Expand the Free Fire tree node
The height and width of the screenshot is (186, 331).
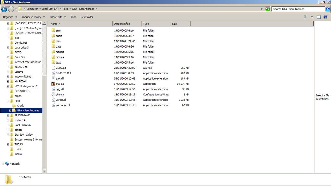(x=8, y=57)
